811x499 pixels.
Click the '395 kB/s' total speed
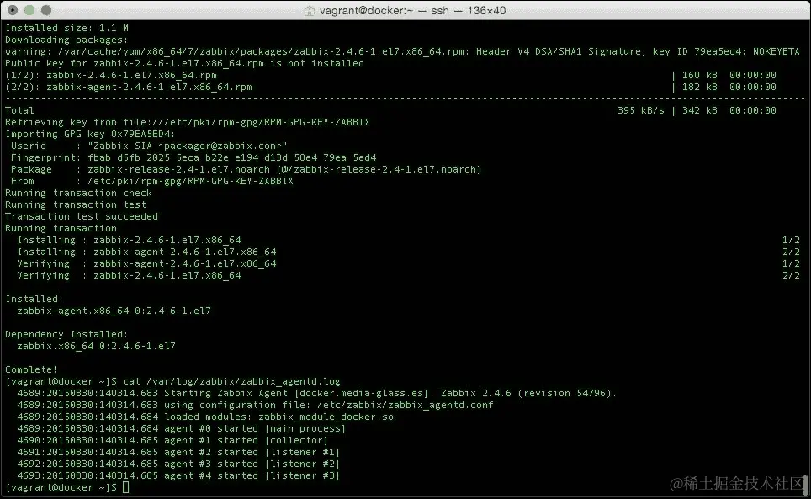point(640,110)
